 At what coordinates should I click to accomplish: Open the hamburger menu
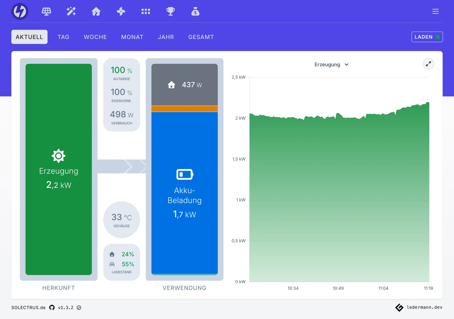435,12
